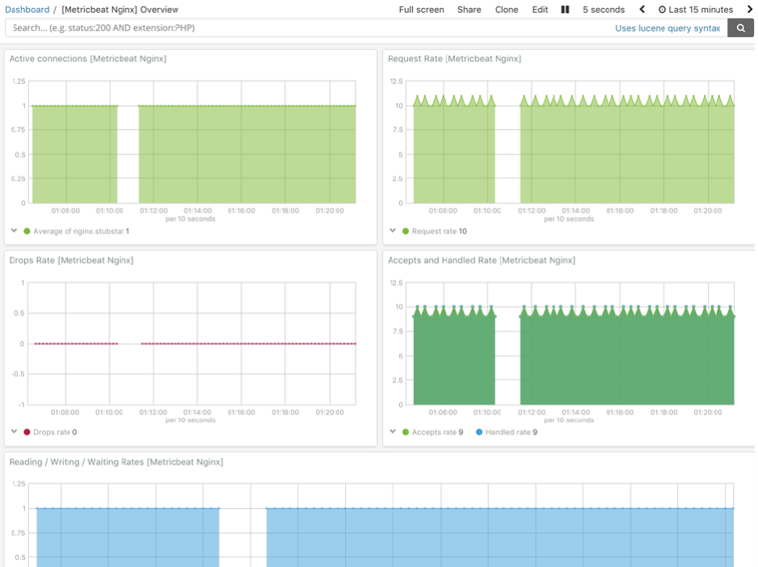Pause auto-refresh with the pause icon
Screen dimensions: 758x567
click(565, 9)
